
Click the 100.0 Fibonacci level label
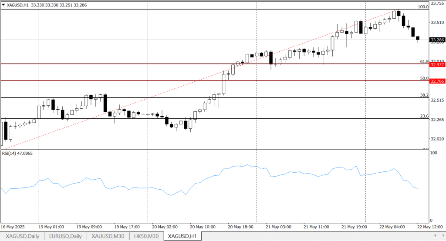pyautogui.click(x=423, y=7)
